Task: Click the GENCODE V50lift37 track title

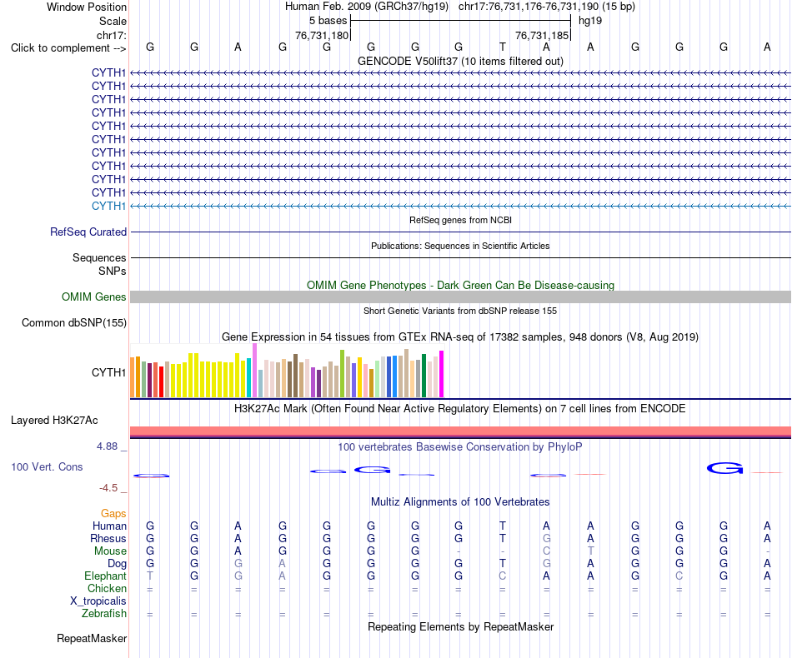Action: coord(460,61)
